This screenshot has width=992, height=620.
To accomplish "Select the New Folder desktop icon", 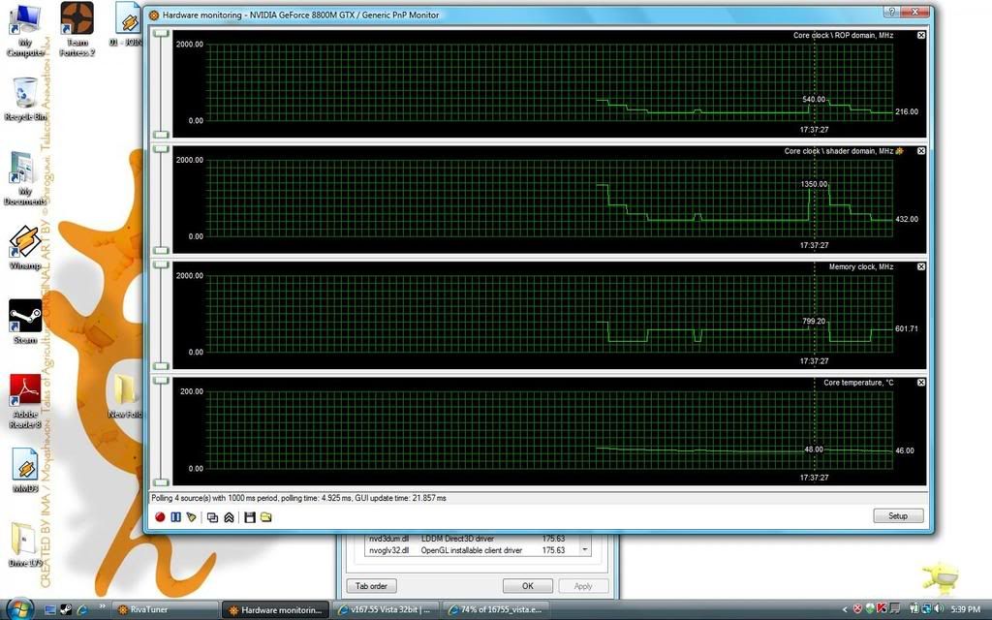I will 126,396.
